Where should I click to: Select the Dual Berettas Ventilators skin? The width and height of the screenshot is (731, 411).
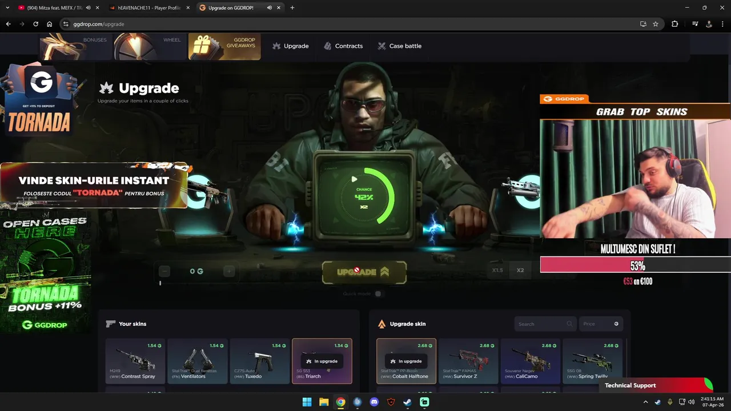[198, 361]
